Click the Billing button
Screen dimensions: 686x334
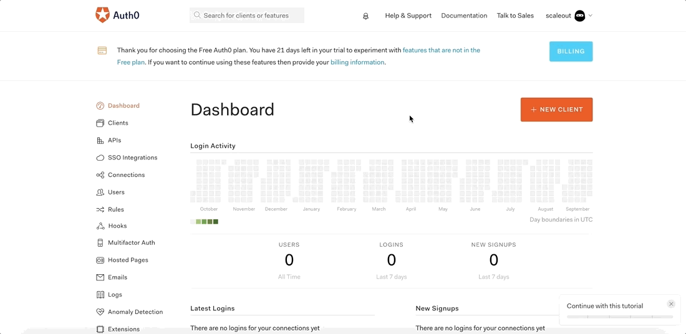click(x=571, y=52)
